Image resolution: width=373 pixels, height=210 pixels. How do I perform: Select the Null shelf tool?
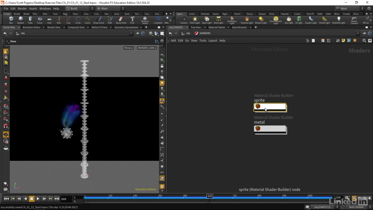coord(59,20)
